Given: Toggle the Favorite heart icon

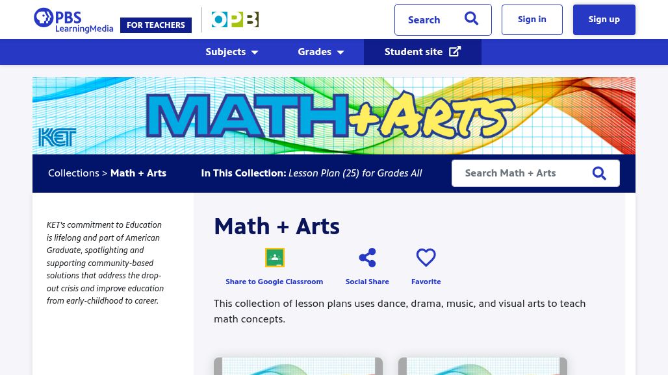Looking at the screenshot, I should click(426, 258).
